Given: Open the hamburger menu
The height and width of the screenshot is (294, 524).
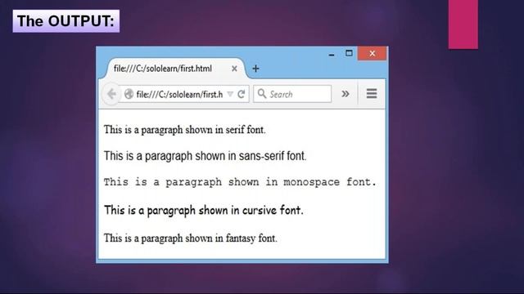Looking at the screenshot, I should coord(372,94).
